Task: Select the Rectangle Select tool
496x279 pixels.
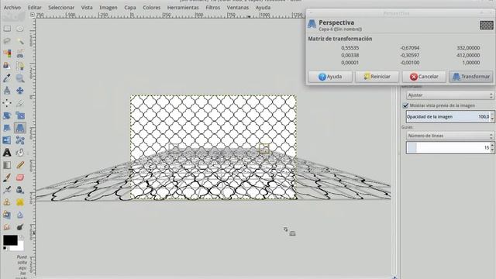Action: [x=7, y=29]
